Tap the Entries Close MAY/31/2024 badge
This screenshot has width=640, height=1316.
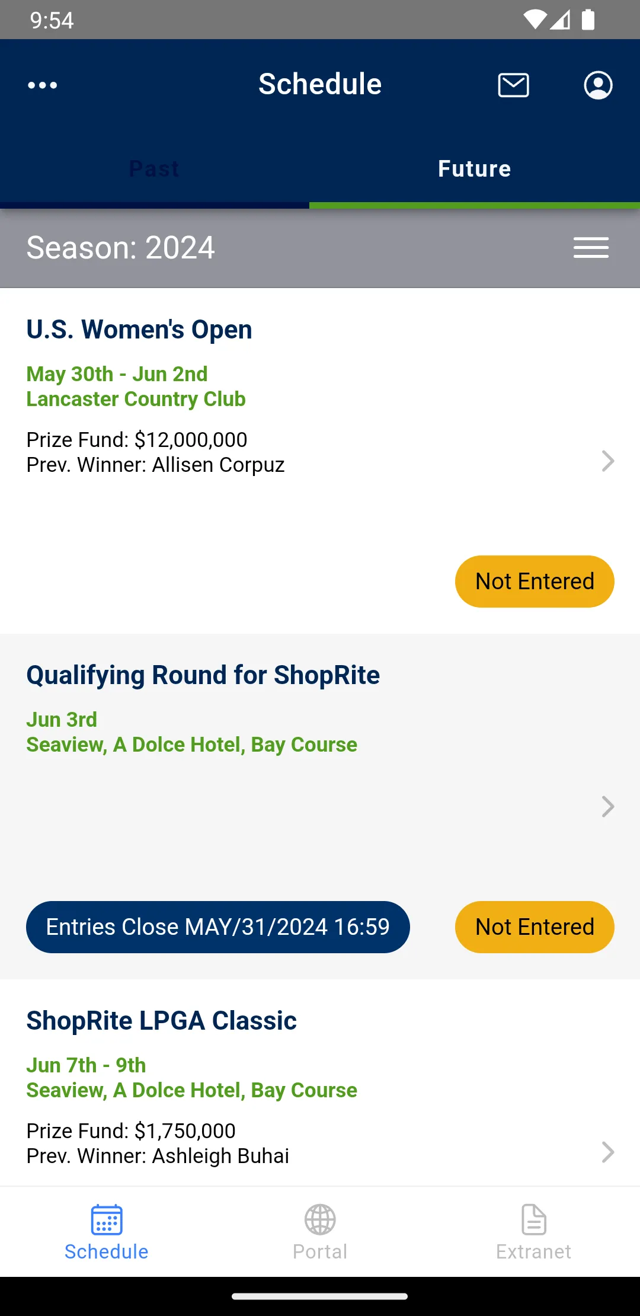[x=217, y=927]
